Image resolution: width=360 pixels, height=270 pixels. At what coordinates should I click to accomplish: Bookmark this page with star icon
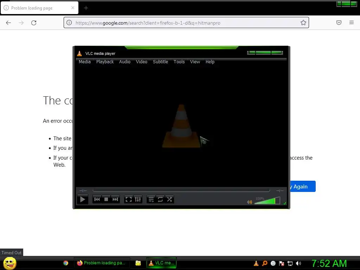(303, 22)
